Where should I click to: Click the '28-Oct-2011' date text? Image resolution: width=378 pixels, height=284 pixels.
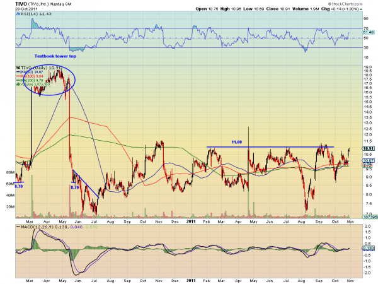click(26, 9)
